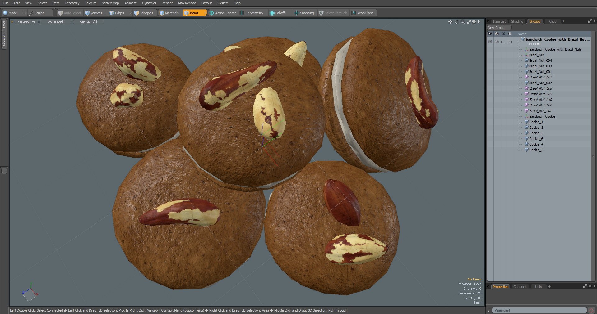Maximize the 3D viewport with the expand icon
This screenshot has height=314, width=597.
point(469,22)
